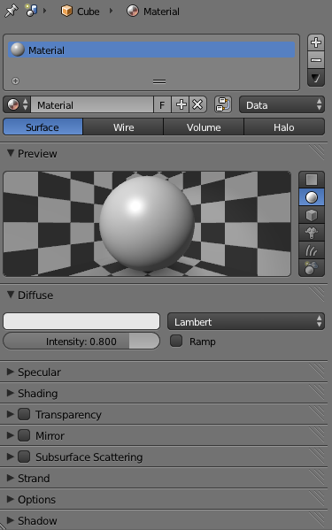Collapse the Preview panel
Viewport: 332px width, 530px height.
pyautogui.click(x=11, y=153)
